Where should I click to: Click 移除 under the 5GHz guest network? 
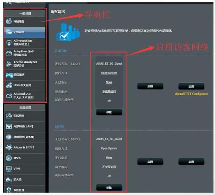109,188
